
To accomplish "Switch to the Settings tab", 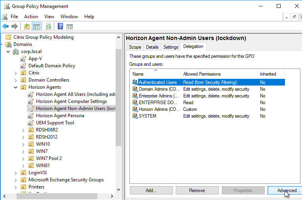I will [171, 47].
